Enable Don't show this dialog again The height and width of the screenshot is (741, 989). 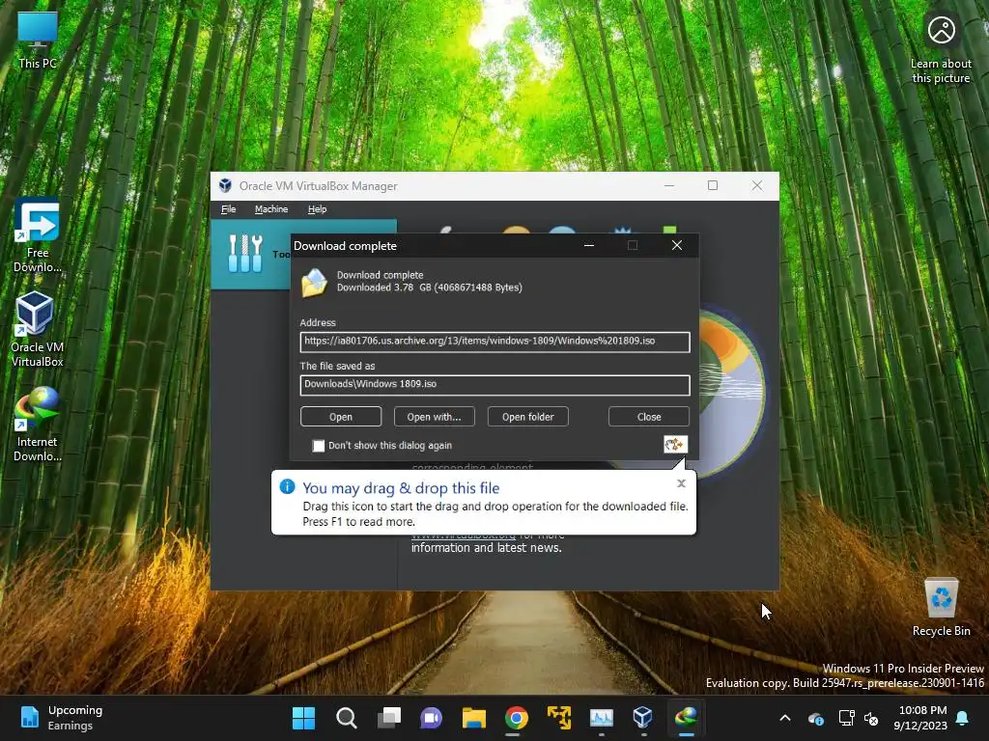click(x=319, y=446)
